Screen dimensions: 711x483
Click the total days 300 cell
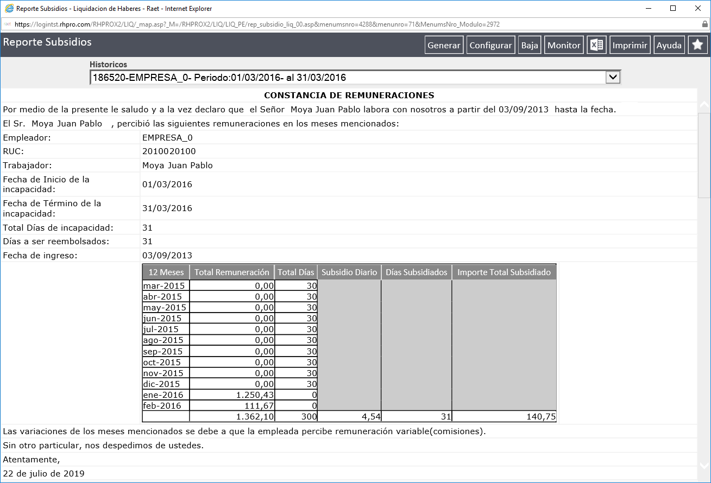pos(296,417)
